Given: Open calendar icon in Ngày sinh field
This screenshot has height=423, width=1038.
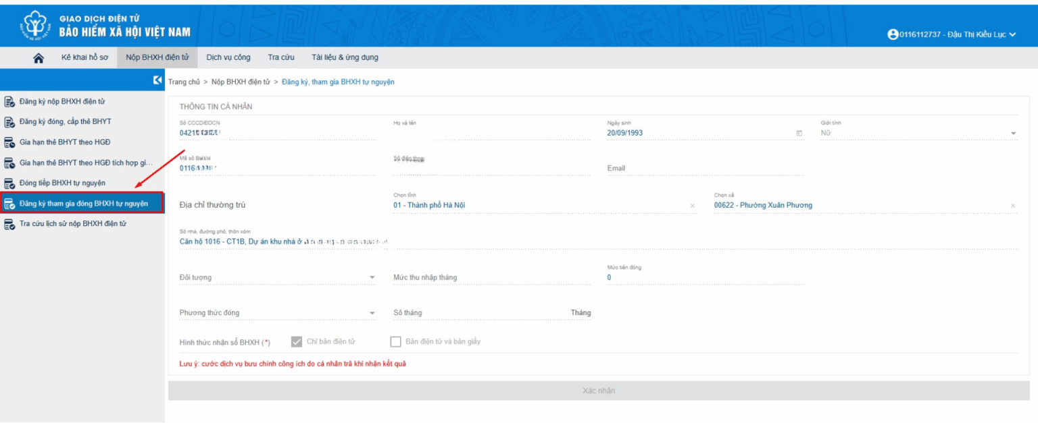Looking at the screenshot, I should point(799,133).
